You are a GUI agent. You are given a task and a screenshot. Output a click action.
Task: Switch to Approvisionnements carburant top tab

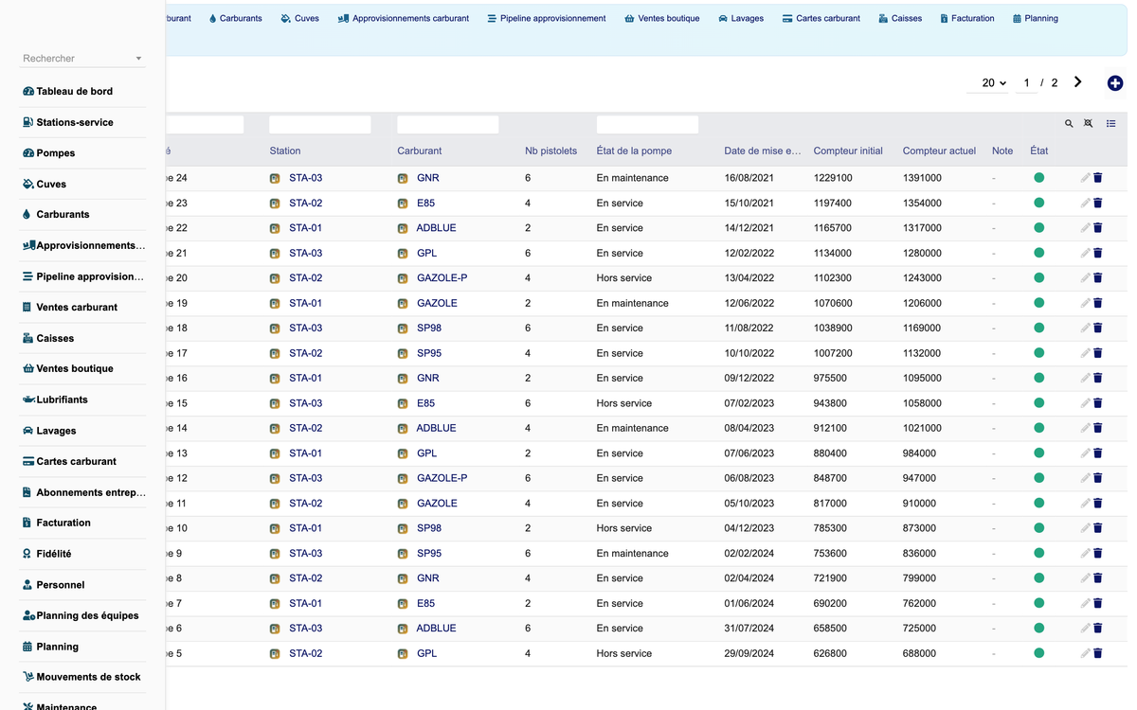pos(404,18)
